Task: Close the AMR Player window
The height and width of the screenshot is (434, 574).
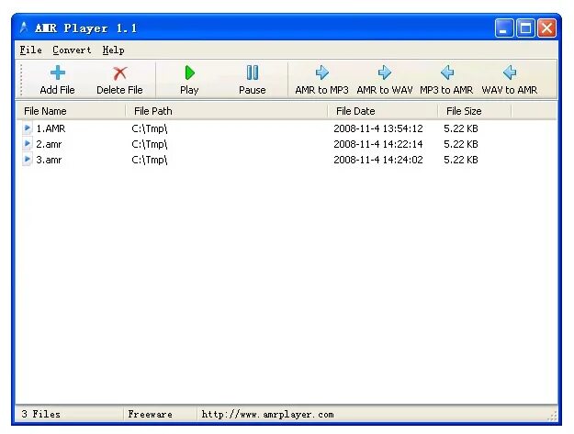Action: [546, 28]
